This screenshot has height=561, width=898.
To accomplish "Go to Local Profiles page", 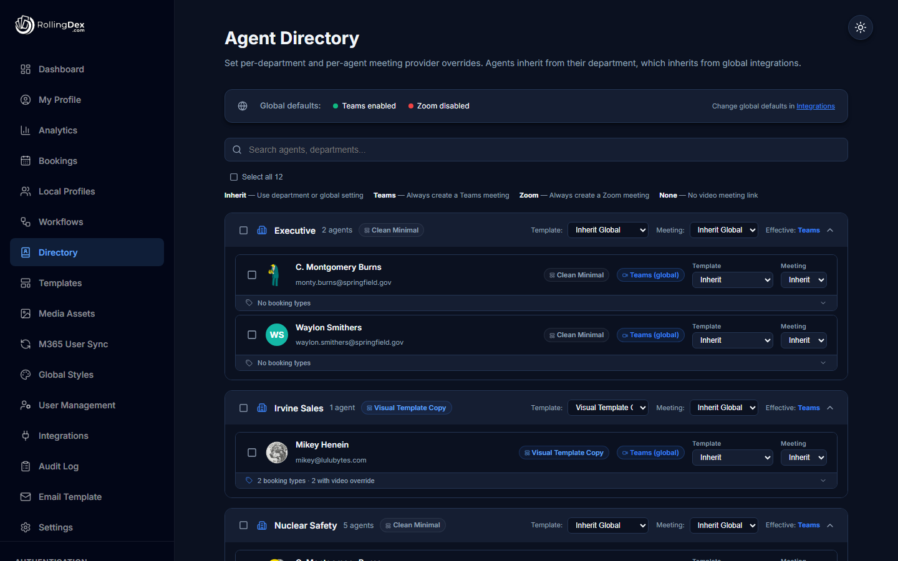I will [x=87, y=191].
